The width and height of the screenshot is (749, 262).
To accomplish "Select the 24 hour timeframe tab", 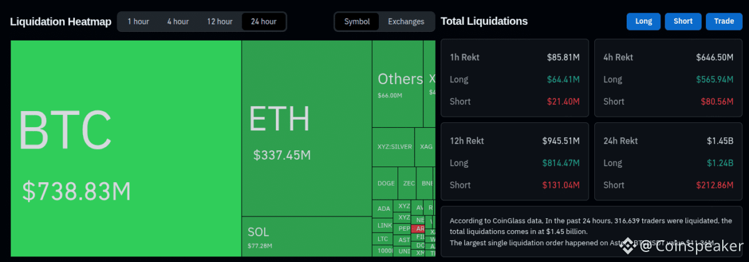I will (x=263, y=22).
